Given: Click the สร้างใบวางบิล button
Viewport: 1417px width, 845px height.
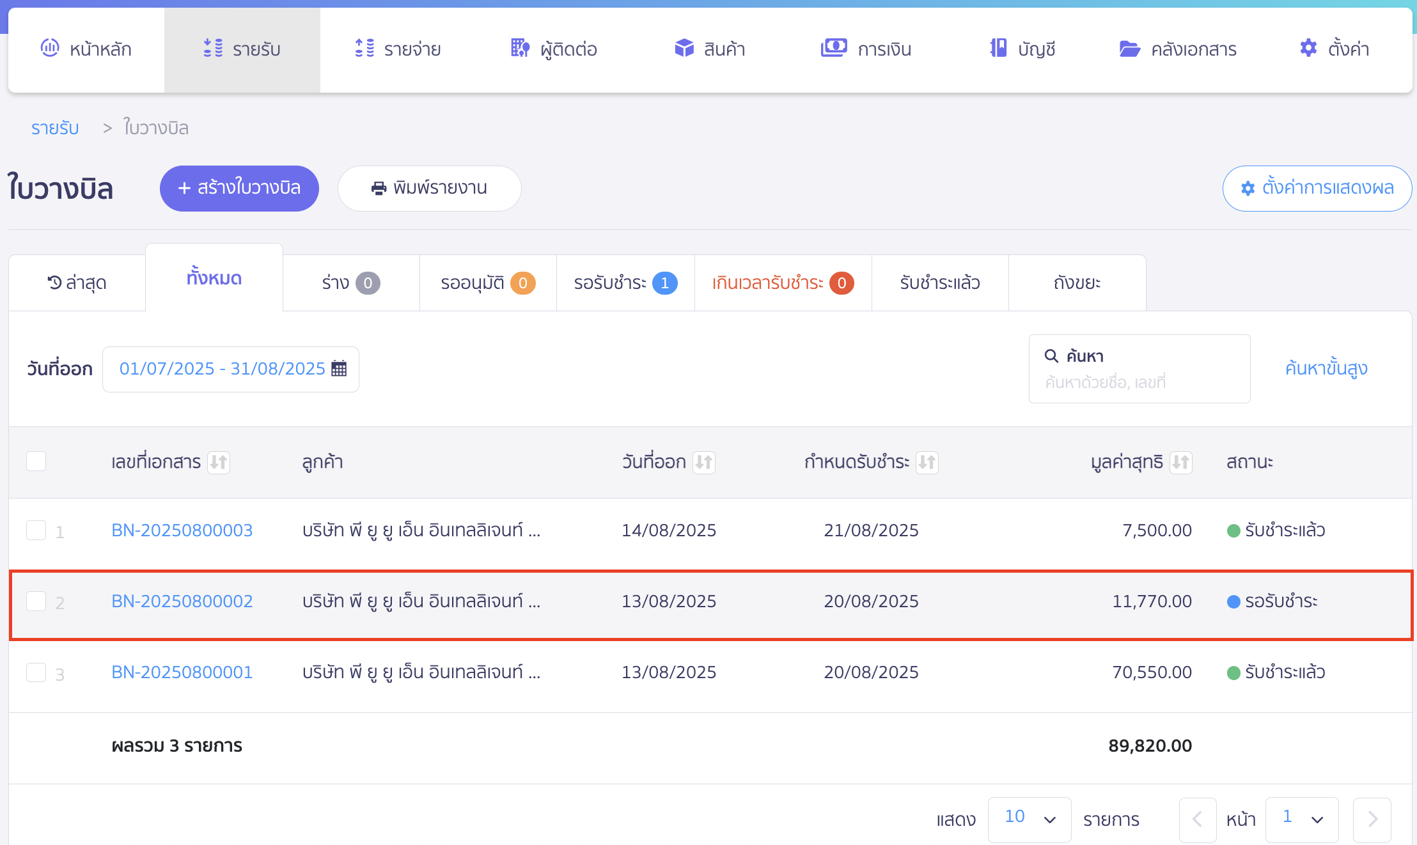Looking at the screenshot, I should click(239, 188).
